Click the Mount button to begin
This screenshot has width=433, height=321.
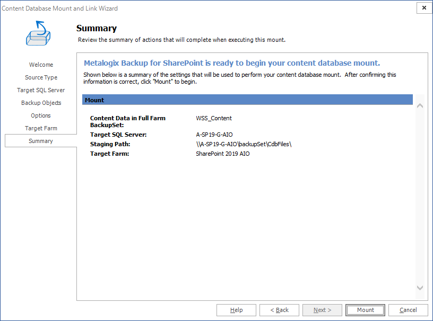tap(365, 310)
